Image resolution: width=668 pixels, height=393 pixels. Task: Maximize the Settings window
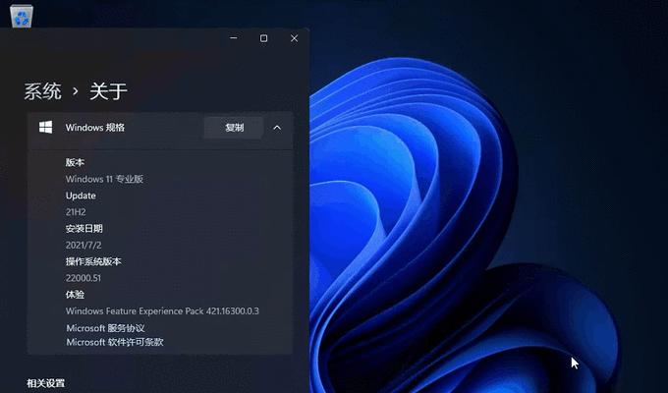pyautogui.click(x=263, y=38)
